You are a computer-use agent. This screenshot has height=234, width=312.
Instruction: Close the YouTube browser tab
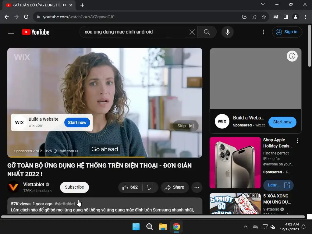(71, 5)
